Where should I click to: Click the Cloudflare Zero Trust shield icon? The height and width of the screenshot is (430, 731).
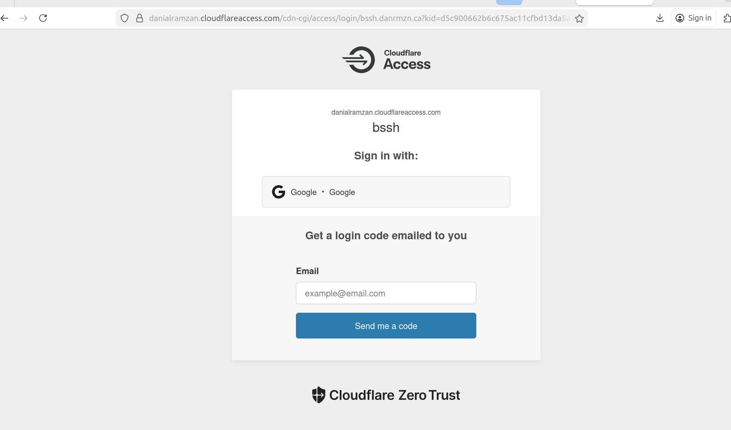[318, 395]
